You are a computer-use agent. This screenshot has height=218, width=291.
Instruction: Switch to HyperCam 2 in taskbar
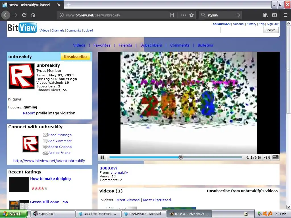(53, 214)
